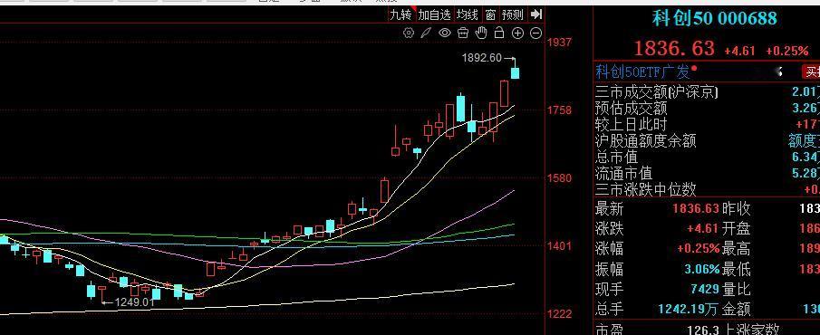The height and width of the screenshot is (335, 820).
Task: Click the 1222 price axis label
Action: pos(558,314)
